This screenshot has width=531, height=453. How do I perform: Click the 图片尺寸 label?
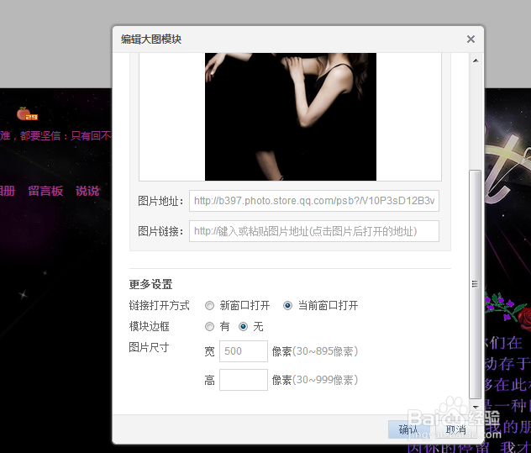tap(149, 347)
